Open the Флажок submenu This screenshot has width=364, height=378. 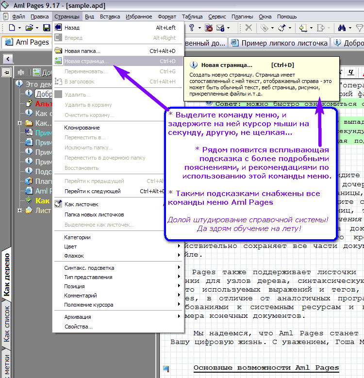click(118, 256)
